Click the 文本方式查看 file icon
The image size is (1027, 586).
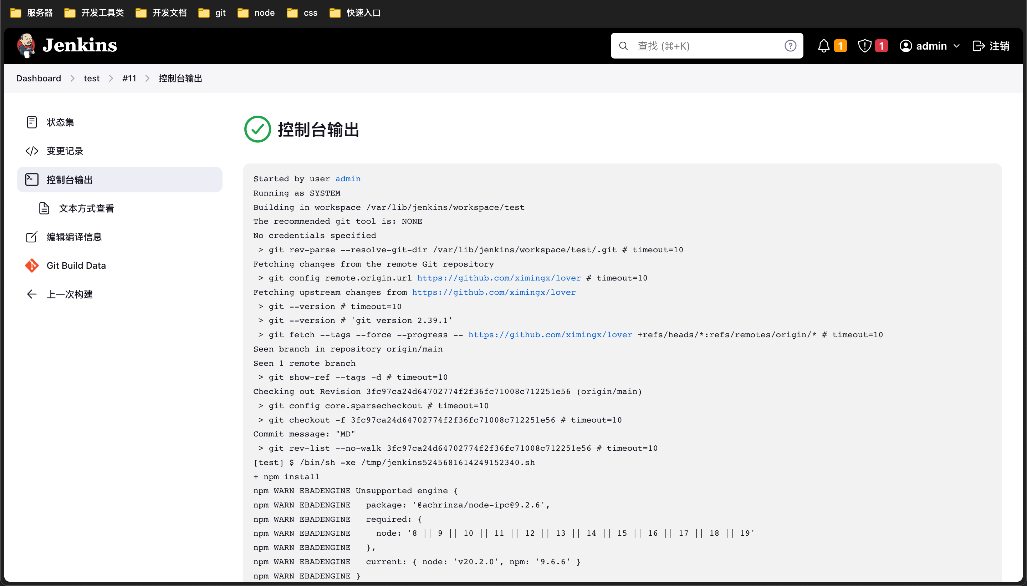44,208
